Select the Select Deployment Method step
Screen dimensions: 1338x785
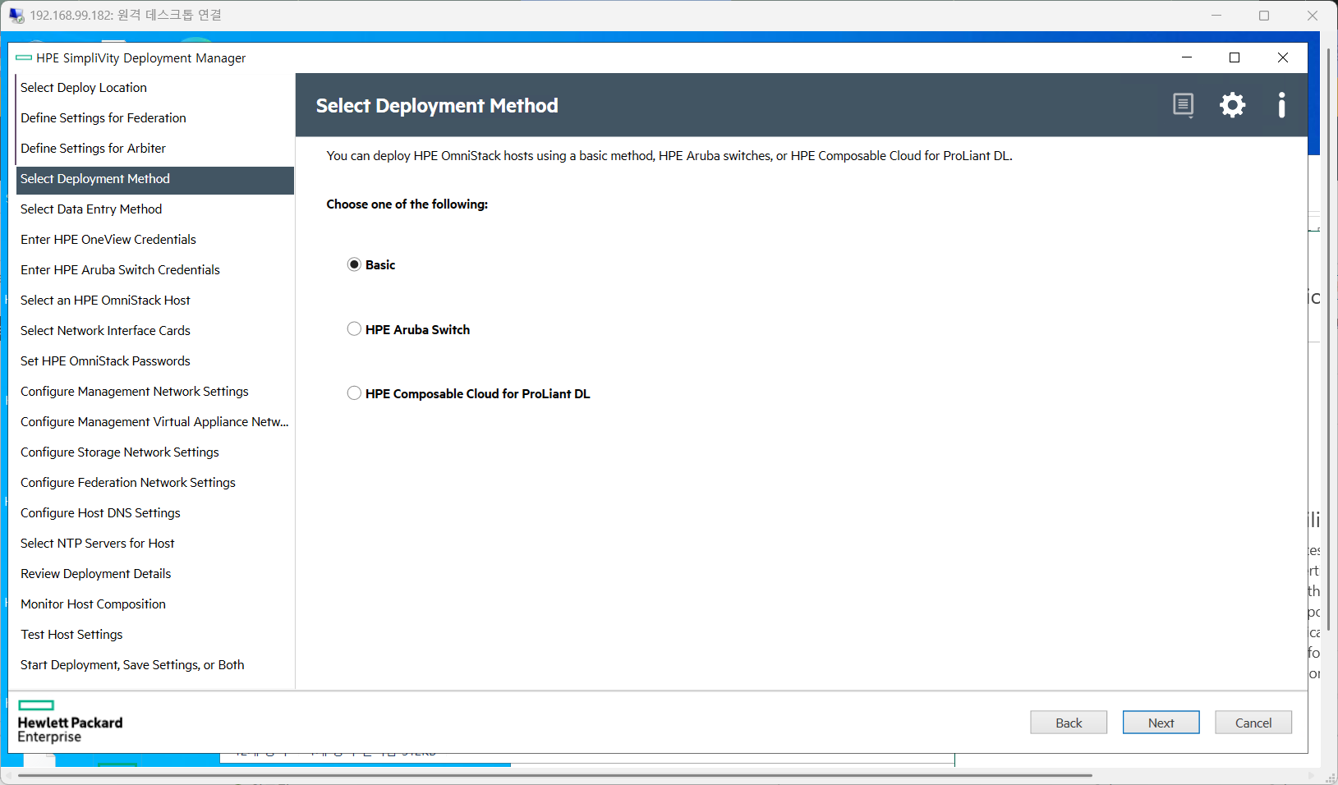pos(155,179)
